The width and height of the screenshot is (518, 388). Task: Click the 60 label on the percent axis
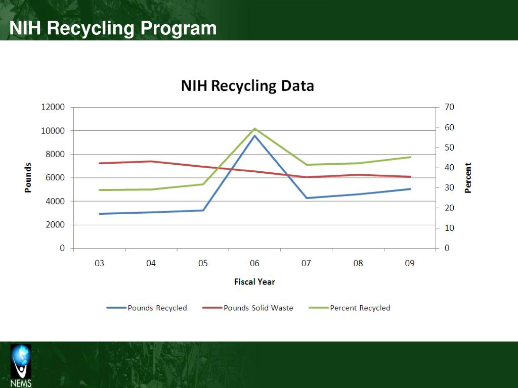(x=449, y=127)
